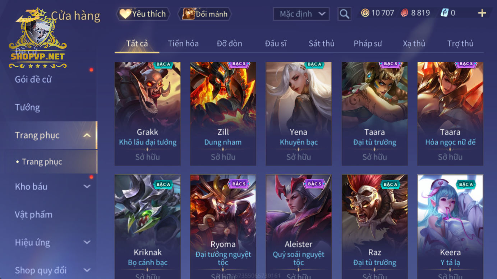Click the red ruby currency icon
Image resolution: width=497 pixels, height=279 pixels.
click(x=405, y=13)
